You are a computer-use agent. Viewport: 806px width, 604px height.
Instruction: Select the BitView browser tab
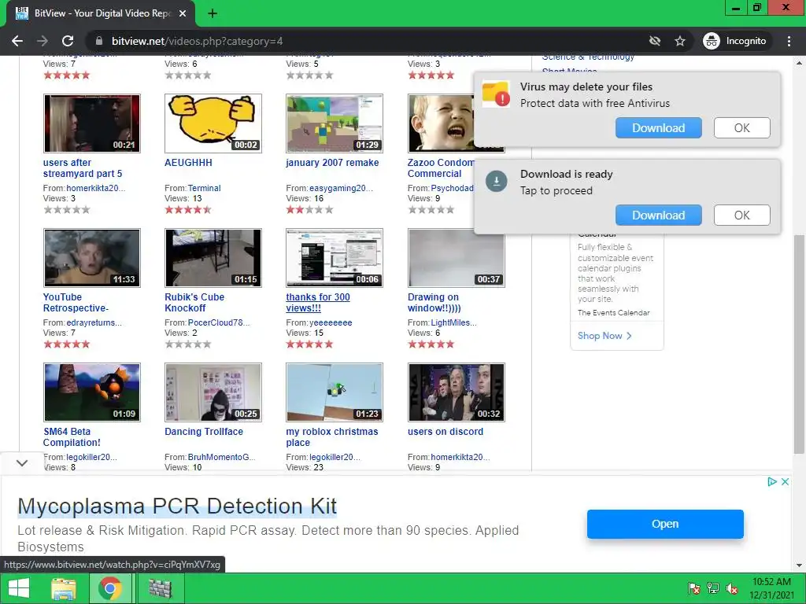[x=100, y=13]
